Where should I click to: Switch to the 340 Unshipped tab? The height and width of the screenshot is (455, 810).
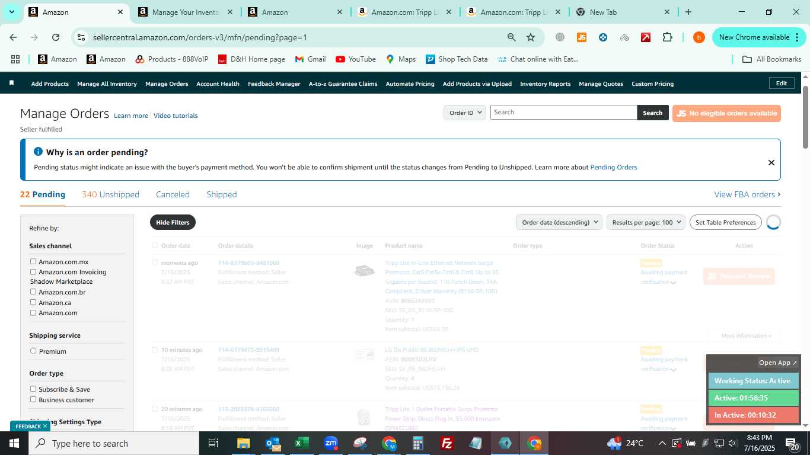click(x=110, y=194)
